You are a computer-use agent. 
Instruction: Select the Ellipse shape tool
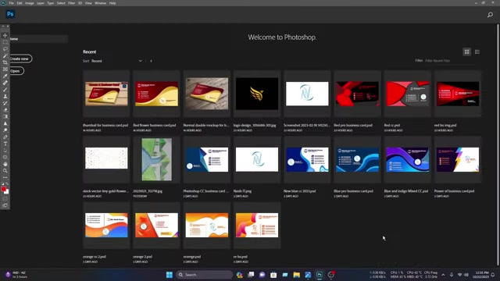coord(5,157)
